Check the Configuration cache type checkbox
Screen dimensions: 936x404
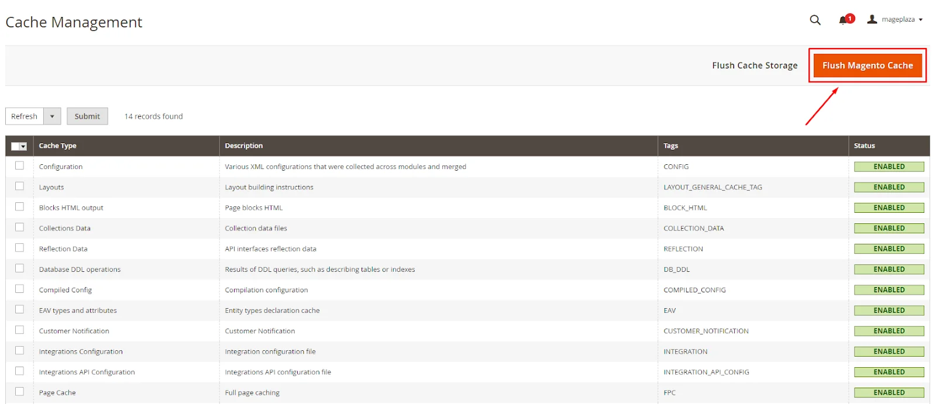point(19,165)
